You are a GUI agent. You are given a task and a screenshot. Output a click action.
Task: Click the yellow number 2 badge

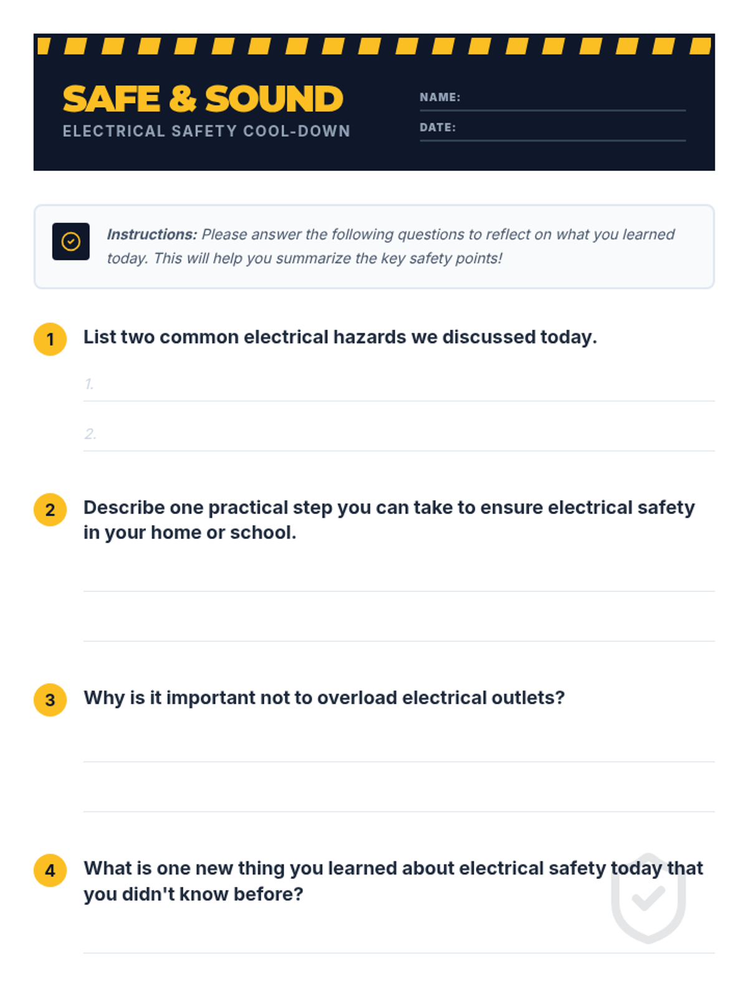(50, 510)
